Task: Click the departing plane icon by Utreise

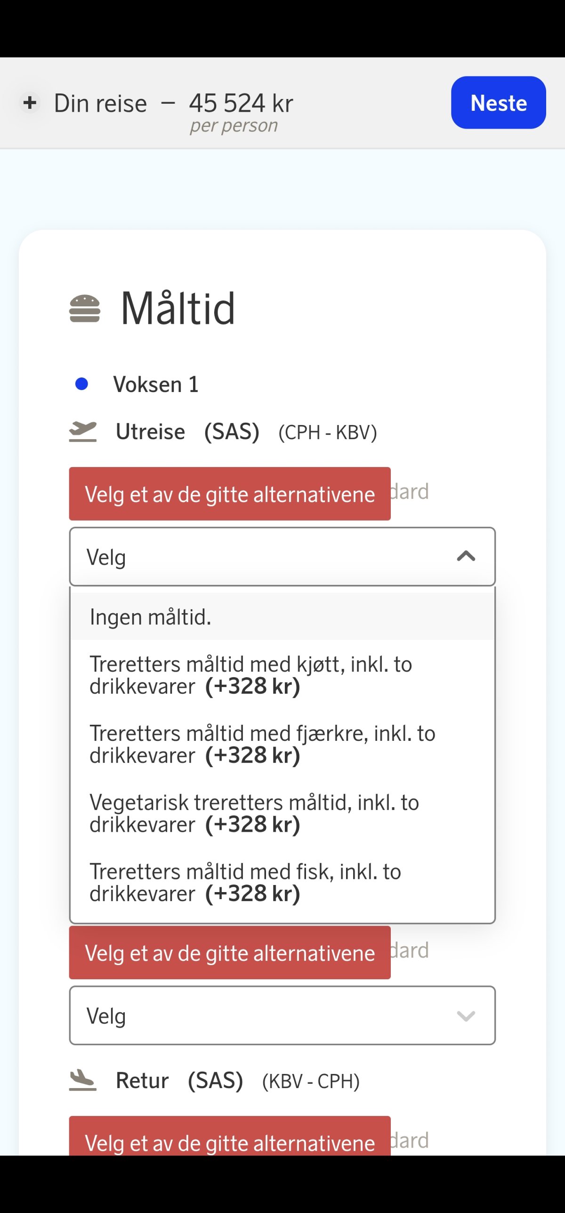Action: coord(83,431)
